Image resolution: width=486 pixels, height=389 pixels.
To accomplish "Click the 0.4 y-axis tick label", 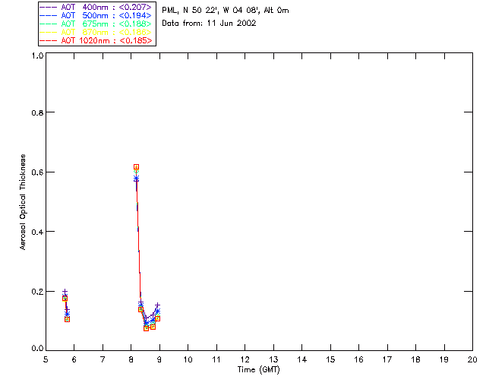I will (37, 232).
